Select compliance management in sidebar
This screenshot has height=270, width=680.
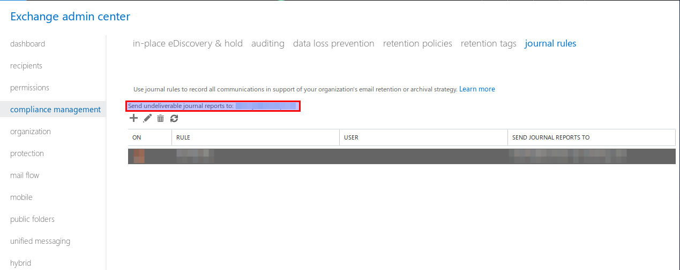coord(56,110)
